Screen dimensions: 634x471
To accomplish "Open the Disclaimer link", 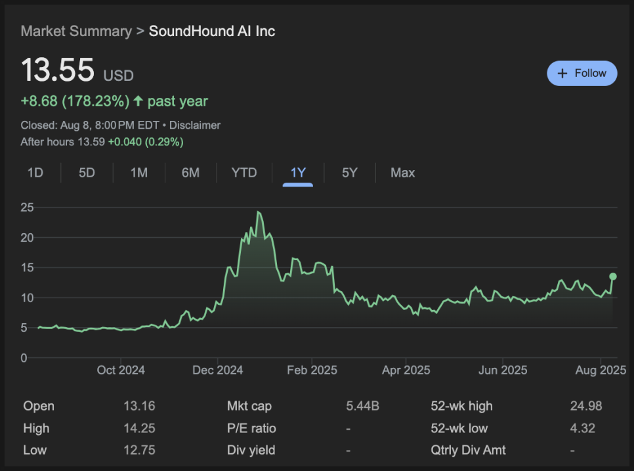I will 195,125.
